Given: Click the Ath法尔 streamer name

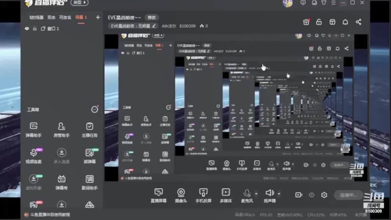Looking at the screenshot, I should (x=169, y=26).
